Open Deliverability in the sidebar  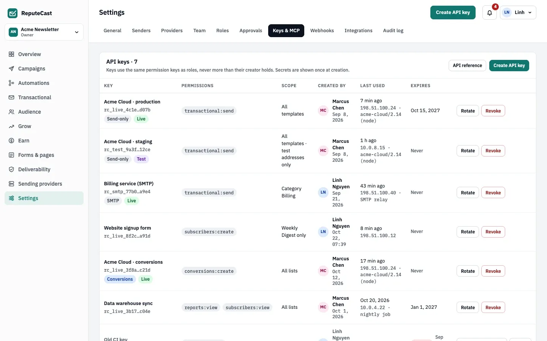(44, 169)
